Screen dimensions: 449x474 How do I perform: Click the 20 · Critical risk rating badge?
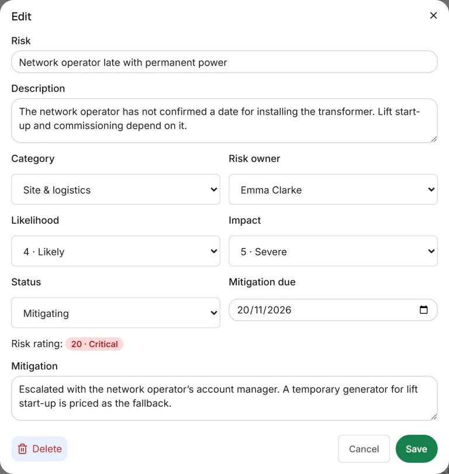tap(94, 344)
